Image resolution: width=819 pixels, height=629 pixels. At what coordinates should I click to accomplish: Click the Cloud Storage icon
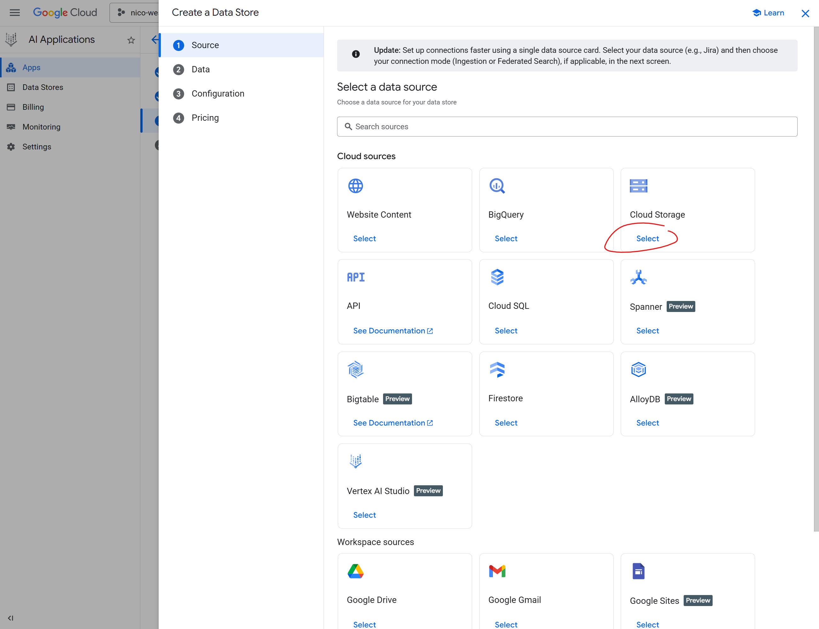coord(638,186)
